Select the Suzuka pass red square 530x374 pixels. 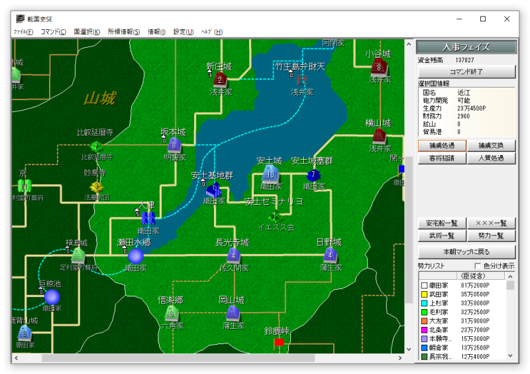pos(279,342)
